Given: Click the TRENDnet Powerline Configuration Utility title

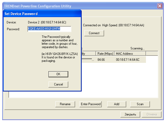Looking at the screenshot, I should click(x=38, y=6).
